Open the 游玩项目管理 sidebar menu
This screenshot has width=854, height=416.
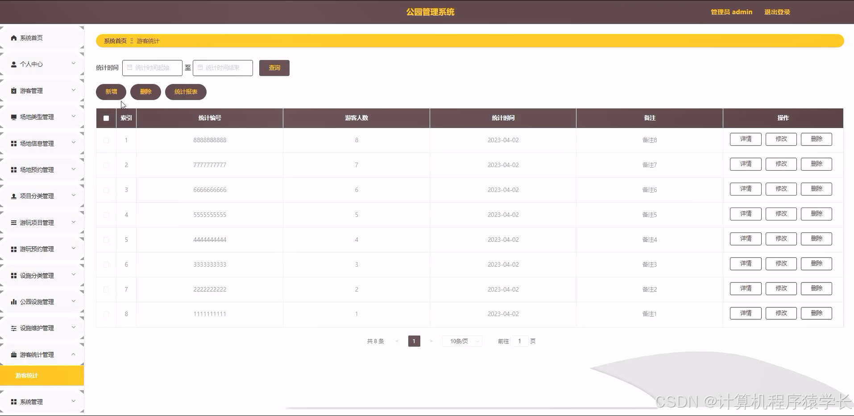coord(42,223)
